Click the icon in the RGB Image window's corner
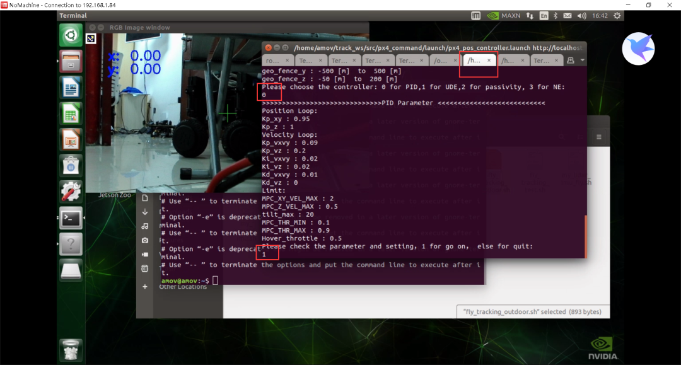The height and width of the screenshot is (365, 681). click(91, 38)
